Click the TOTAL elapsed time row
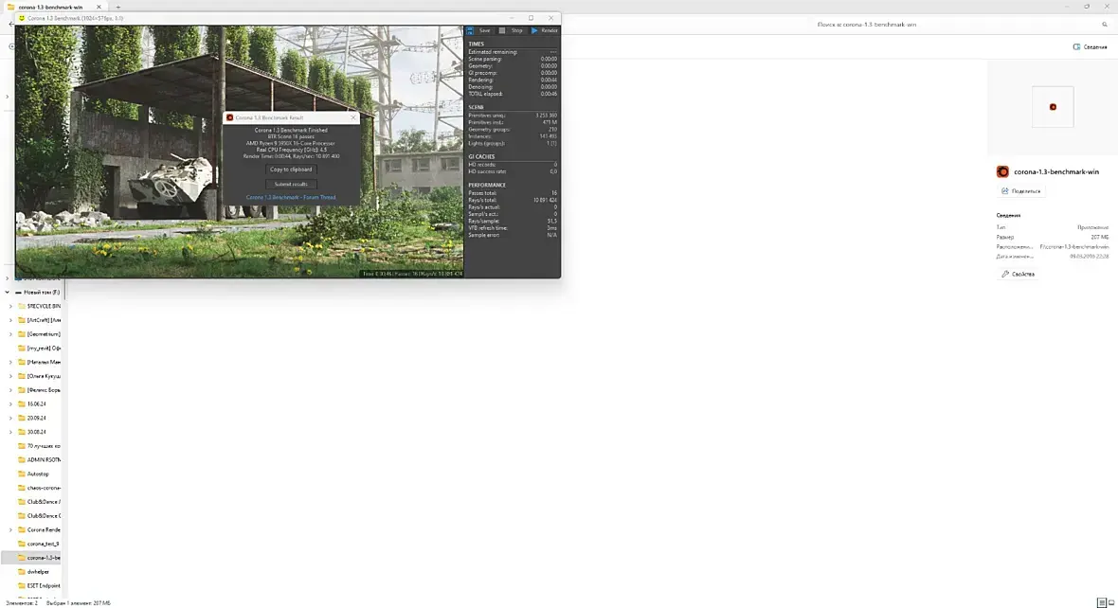This screenshot has width=1118, height=608. (x=512, y=94)
